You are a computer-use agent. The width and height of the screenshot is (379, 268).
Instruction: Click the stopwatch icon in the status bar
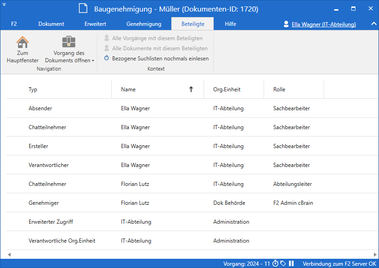[275, 263]
